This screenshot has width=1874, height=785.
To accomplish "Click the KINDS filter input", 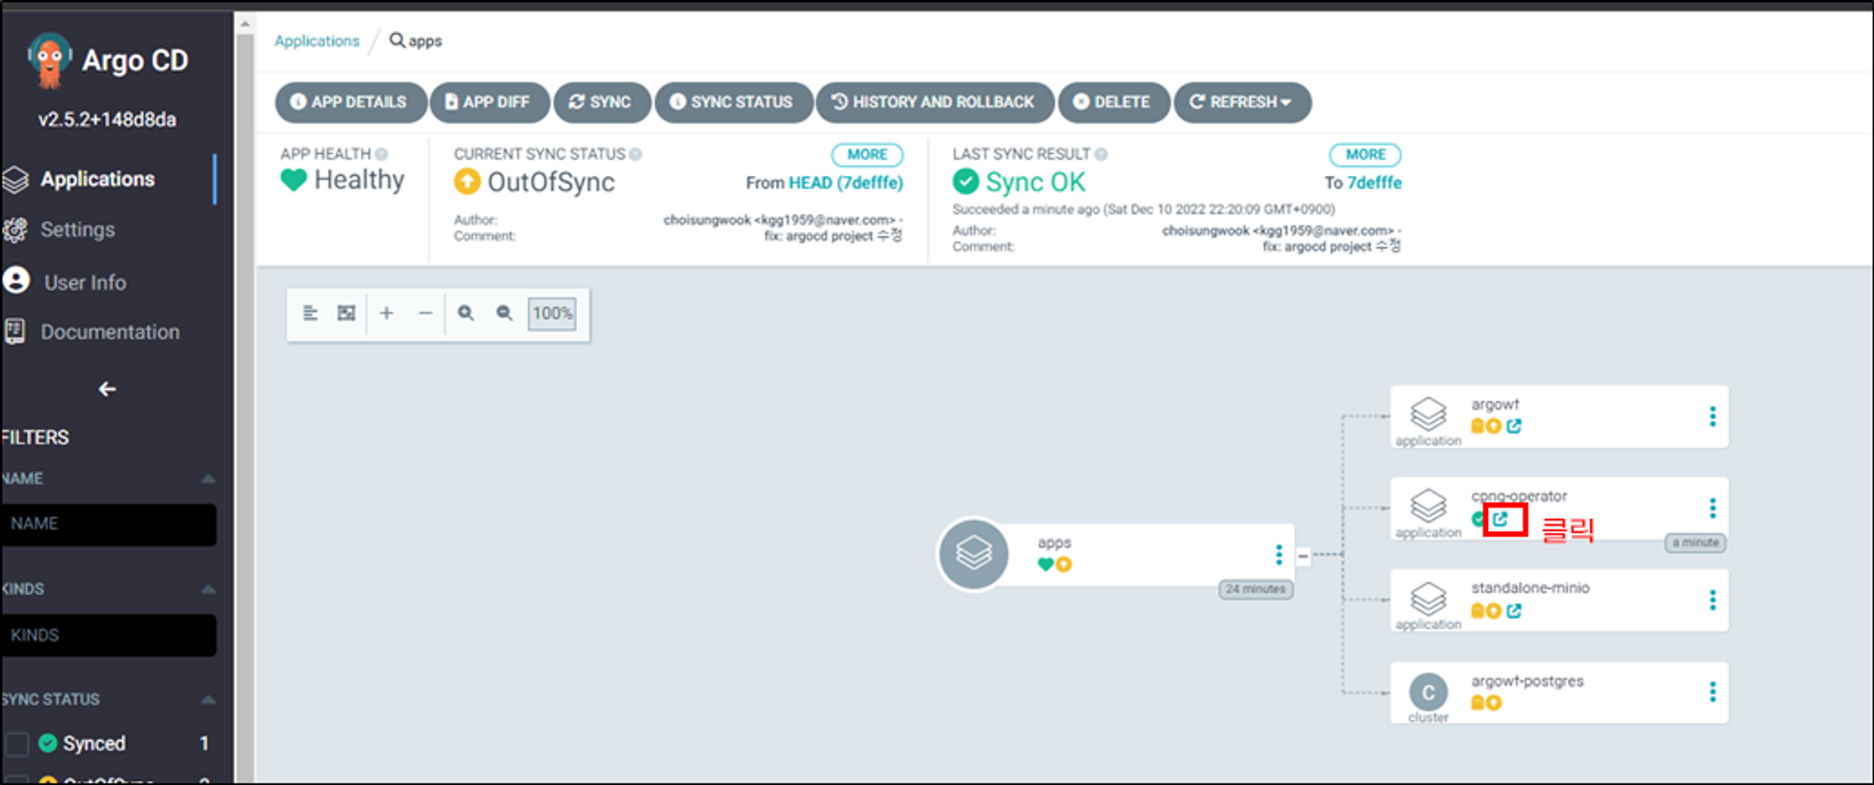I will [x=109, y=635].
